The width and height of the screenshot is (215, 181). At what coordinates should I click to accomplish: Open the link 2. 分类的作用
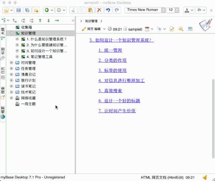tap(112, 60)
